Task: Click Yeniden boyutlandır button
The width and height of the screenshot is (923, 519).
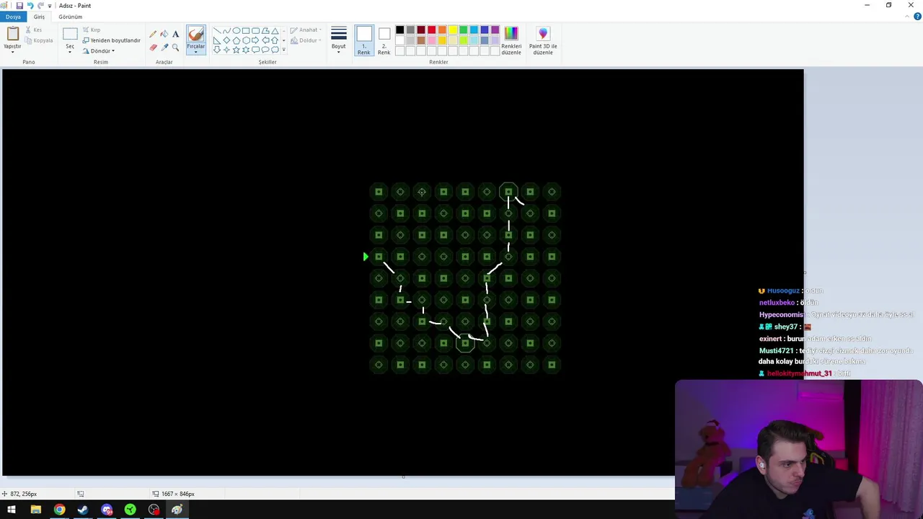Action: tap(112, 40)
